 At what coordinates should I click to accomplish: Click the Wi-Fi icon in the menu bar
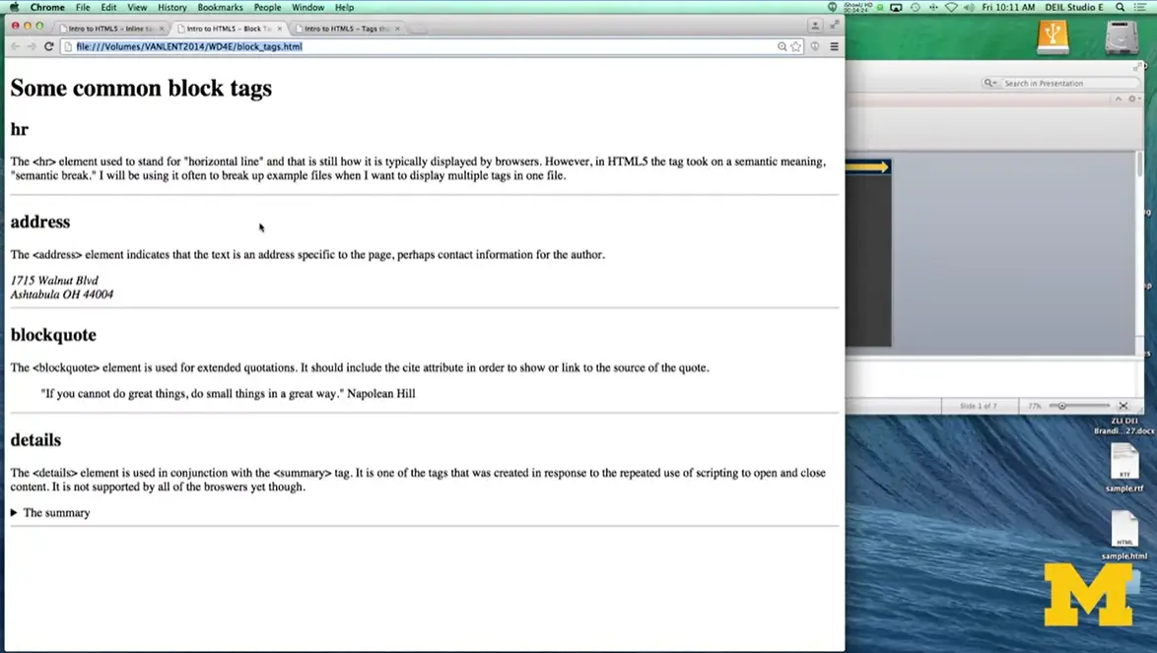951,7
